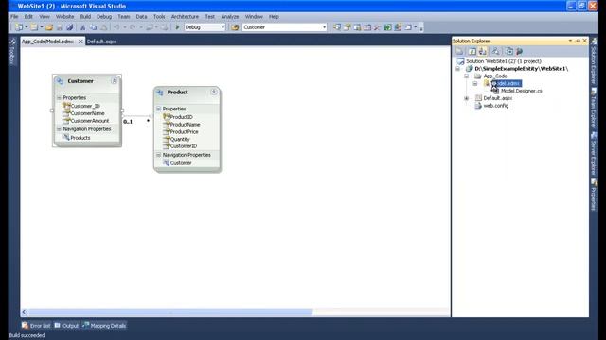The width and height of the screenshot is (606, 340).
Task: Click the Save All icon in toolbar
Action: [70, 27]
